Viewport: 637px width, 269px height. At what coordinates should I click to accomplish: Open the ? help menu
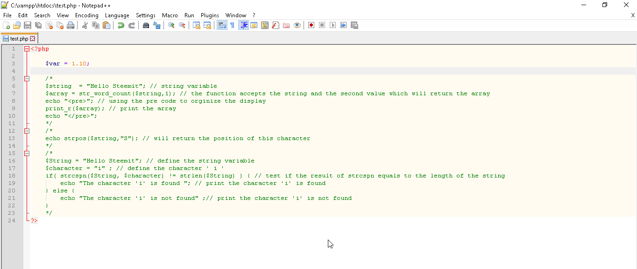[254, 15]
